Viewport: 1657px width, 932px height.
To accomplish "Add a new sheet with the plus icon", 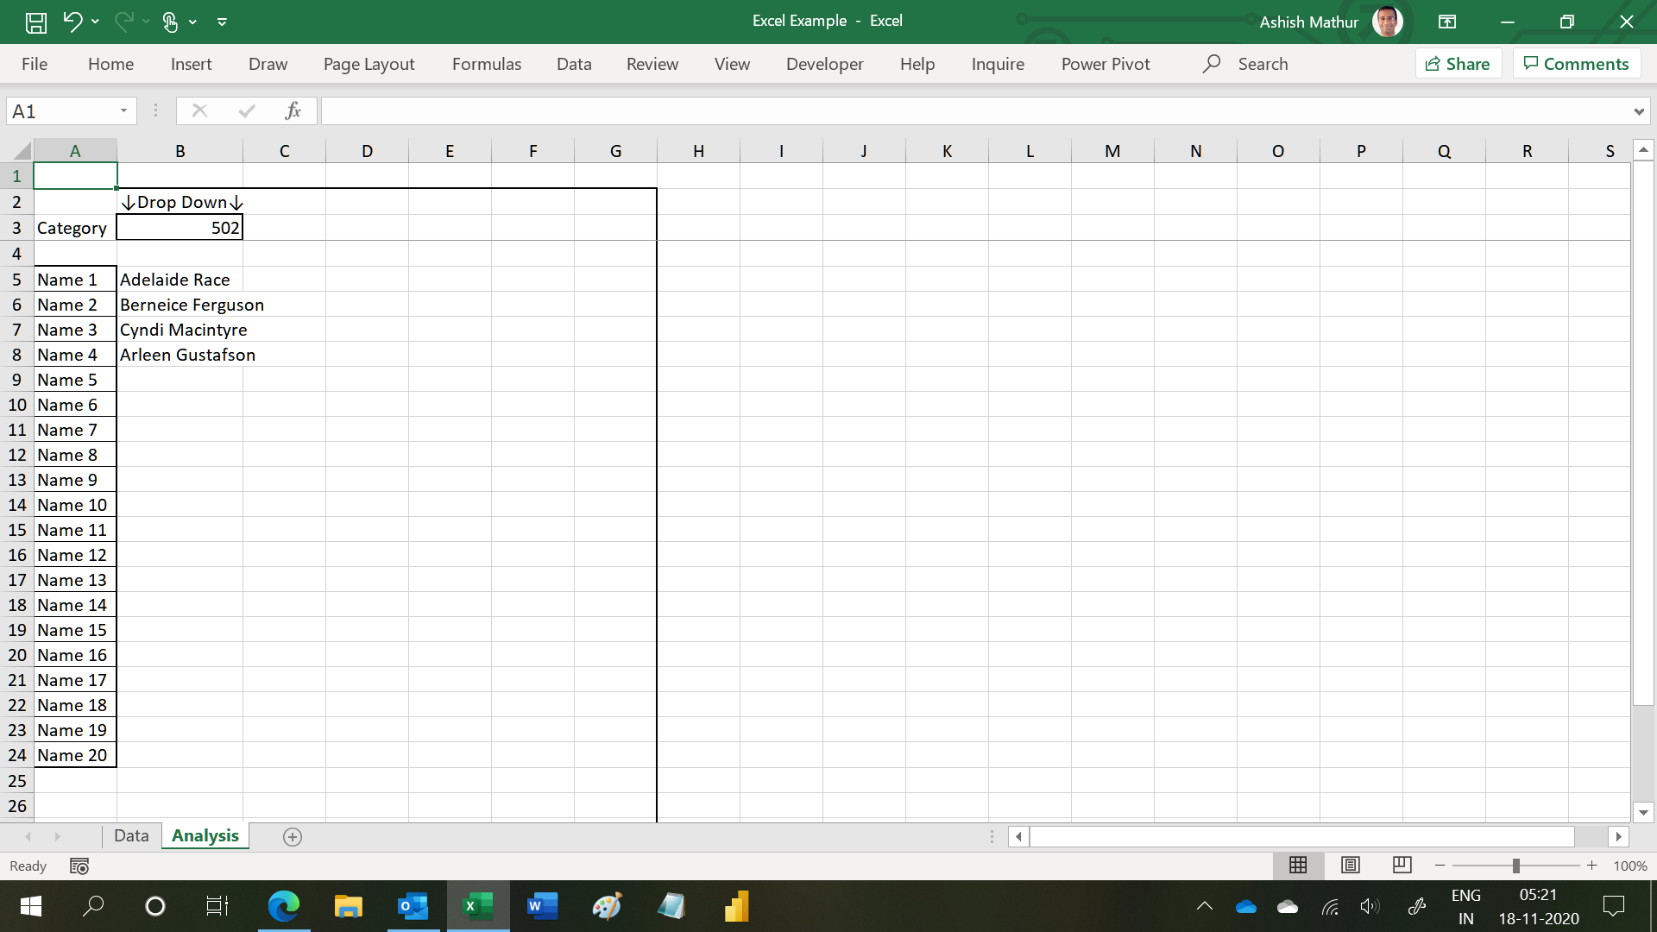I will [293, 836].
